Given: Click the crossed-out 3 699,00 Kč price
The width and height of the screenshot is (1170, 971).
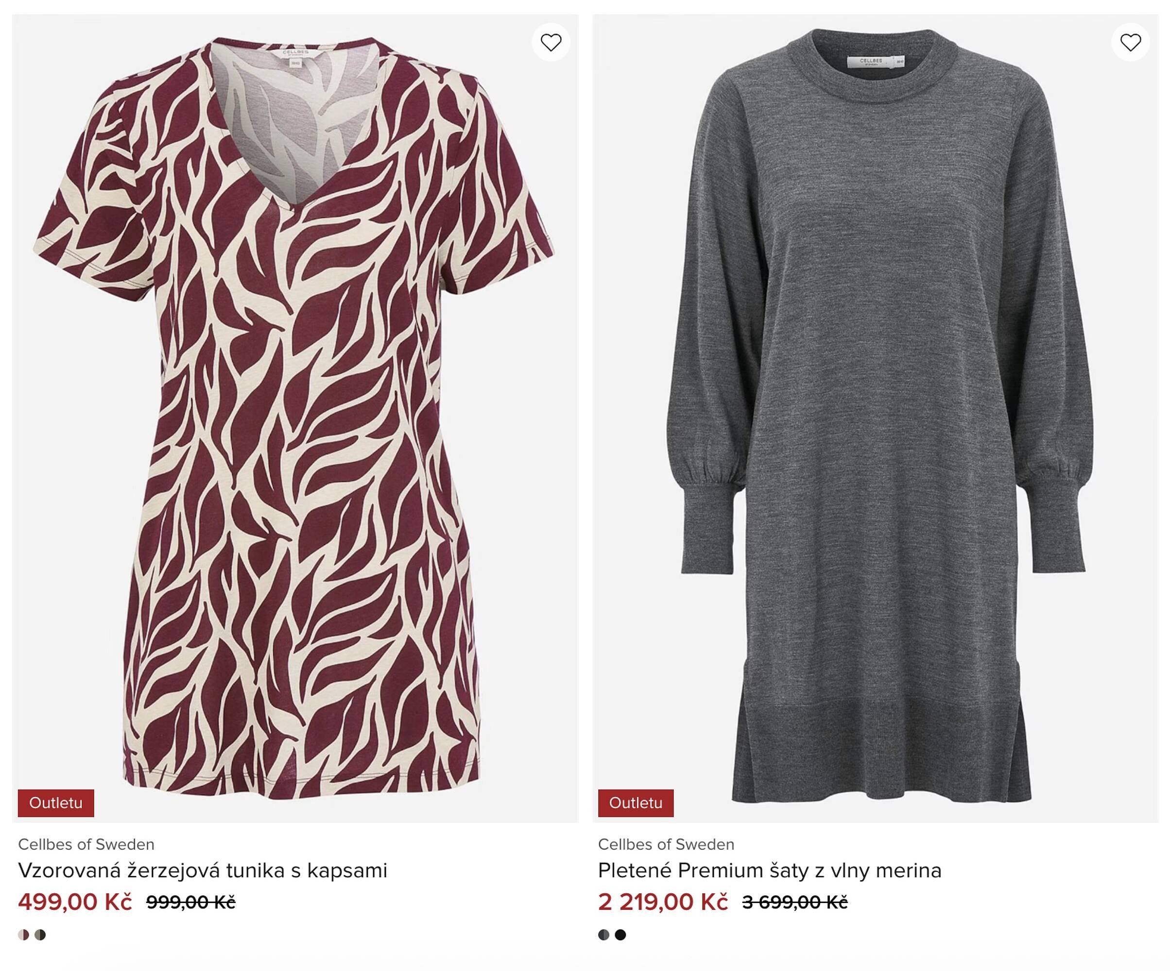Looking at the screenshot, I should coord(794,902).
